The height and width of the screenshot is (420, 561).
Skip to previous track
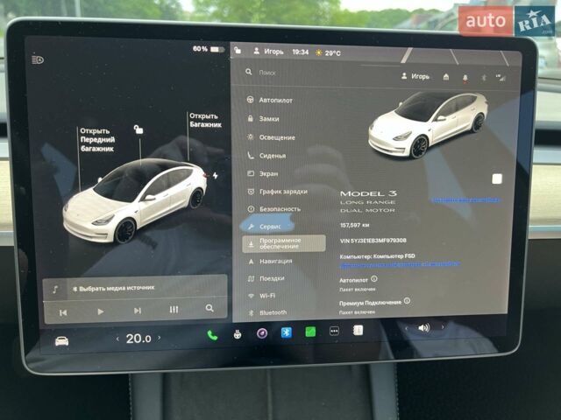tap(63, 313)
